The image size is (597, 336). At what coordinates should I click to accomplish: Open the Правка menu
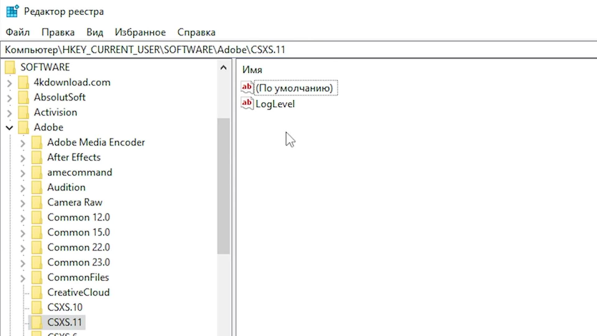tap(58, 32)
